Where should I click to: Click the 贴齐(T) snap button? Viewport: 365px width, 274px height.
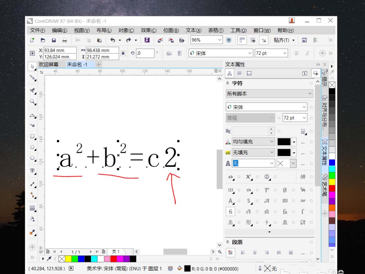point(281,40)
